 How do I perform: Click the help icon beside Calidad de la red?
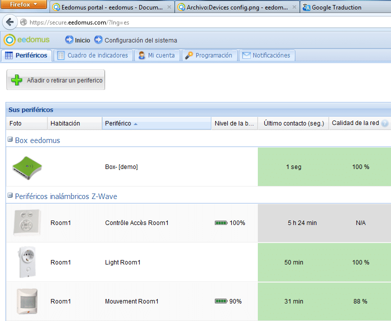coord(385,123)
